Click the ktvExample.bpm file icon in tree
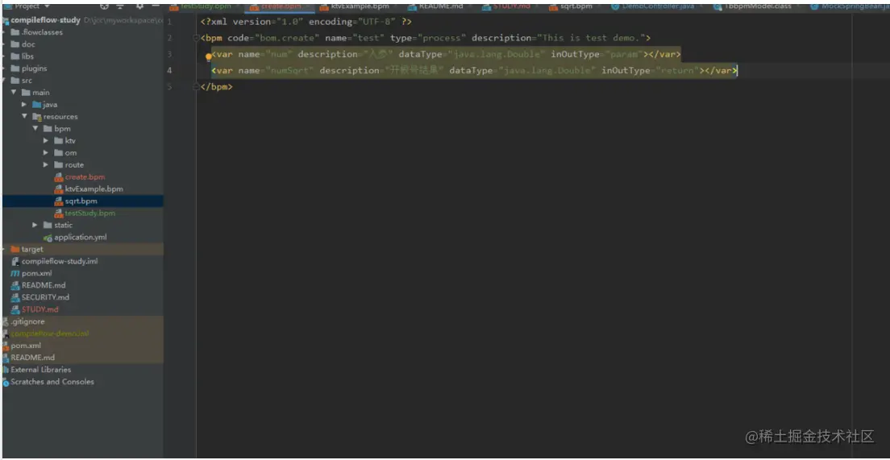Screen dimensions: 890x460 59,189
